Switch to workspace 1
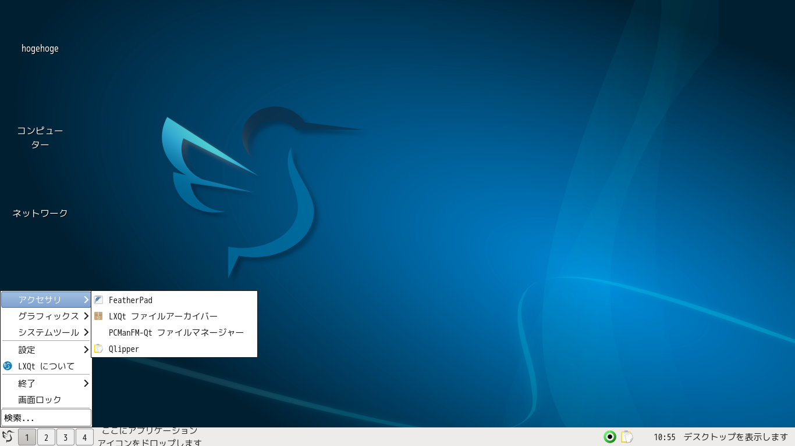The image size is (795, 446). coord(27,437)
